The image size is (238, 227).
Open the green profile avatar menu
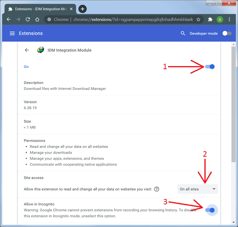pos(220,19)
